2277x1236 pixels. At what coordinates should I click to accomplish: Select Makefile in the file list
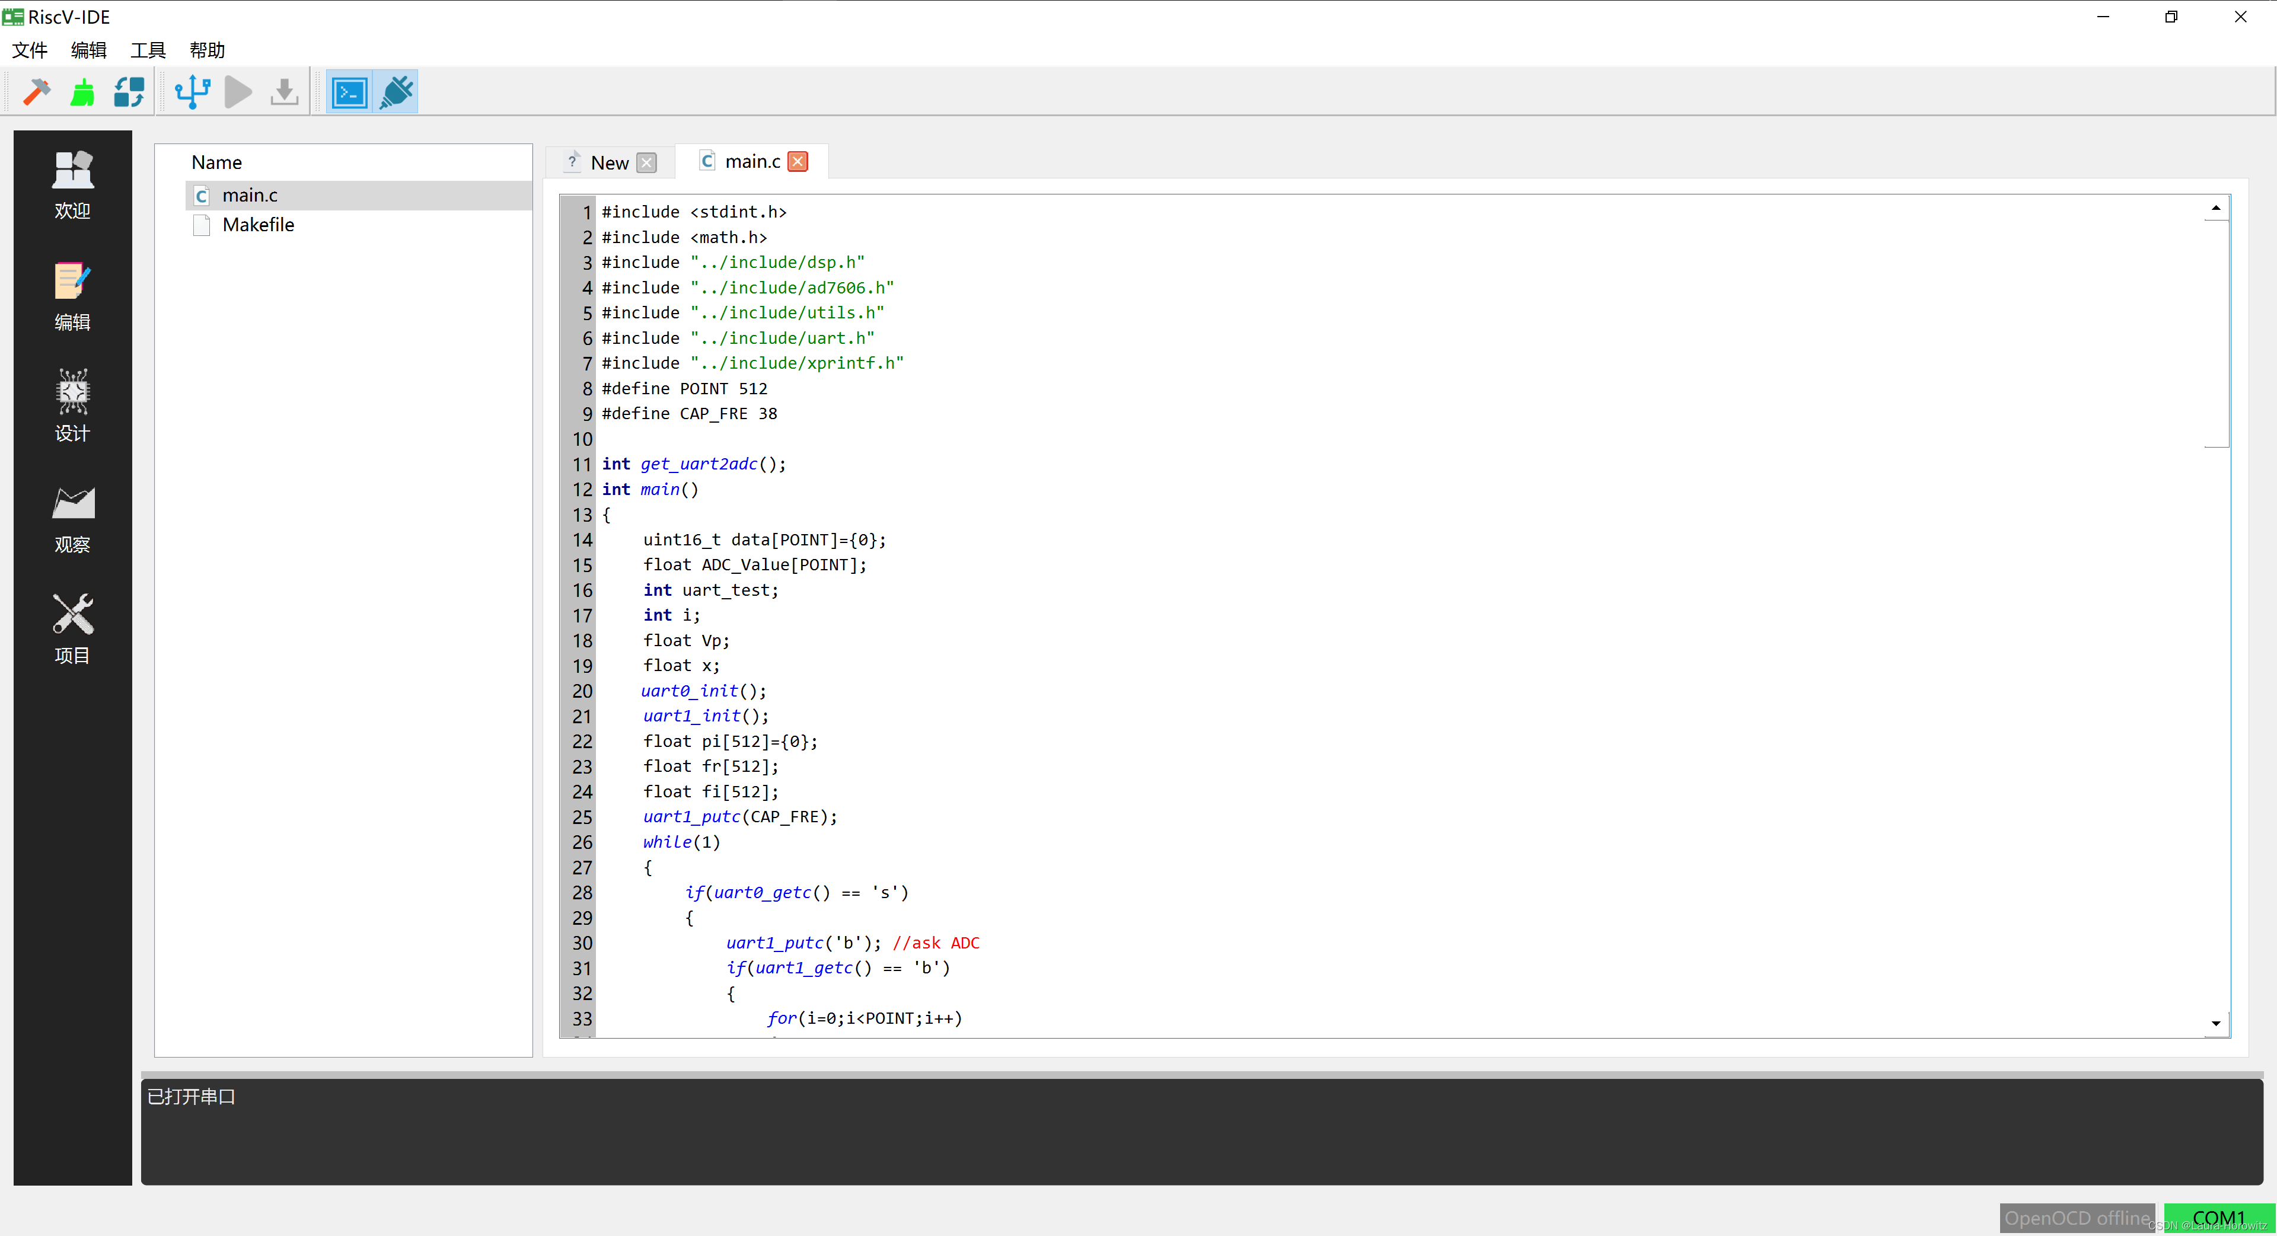257,225
